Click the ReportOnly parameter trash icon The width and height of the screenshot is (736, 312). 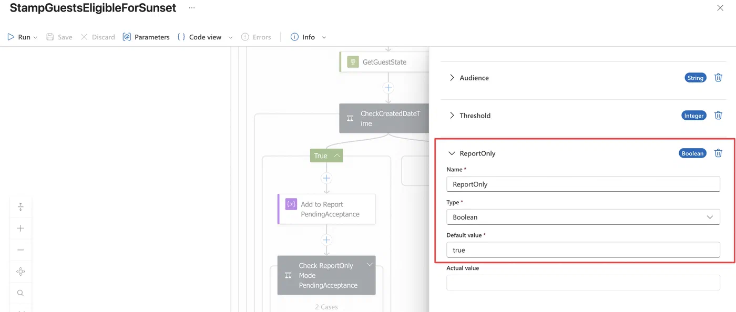tap(718, 153)
